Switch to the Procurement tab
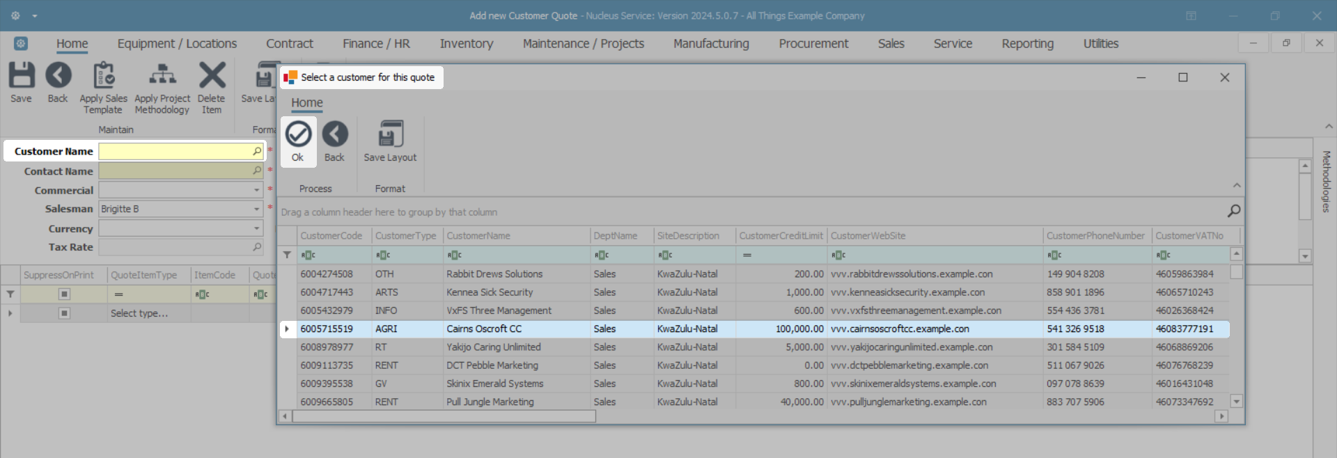 coord(813,44)
